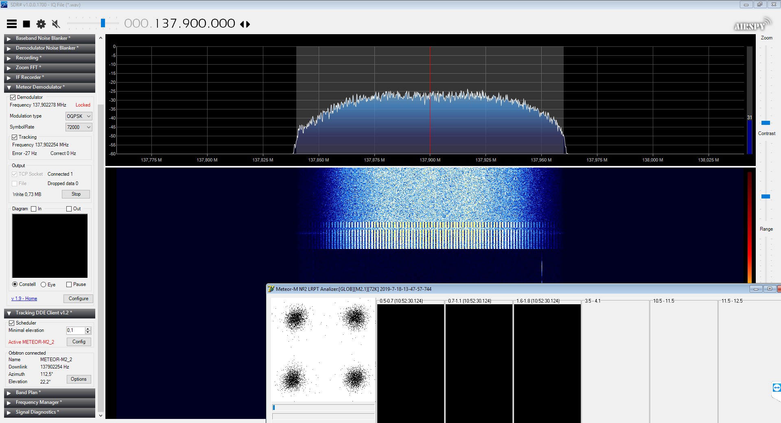Click the 137.900.000 frequency display
781x423 pixels.
coord(179,24)
